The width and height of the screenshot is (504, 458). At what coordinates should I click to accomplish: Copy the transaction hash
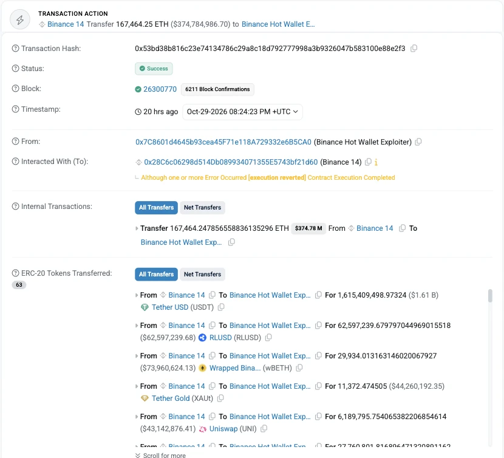click(x=414, y=48)
